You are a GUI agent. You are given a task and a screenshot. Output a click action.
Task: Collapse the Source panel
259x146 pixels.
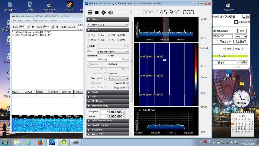(x=107, y=19)
